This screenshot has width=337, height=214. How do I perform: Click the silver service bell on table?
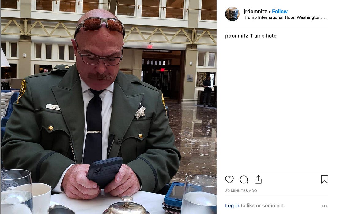[x=126, y=206]
